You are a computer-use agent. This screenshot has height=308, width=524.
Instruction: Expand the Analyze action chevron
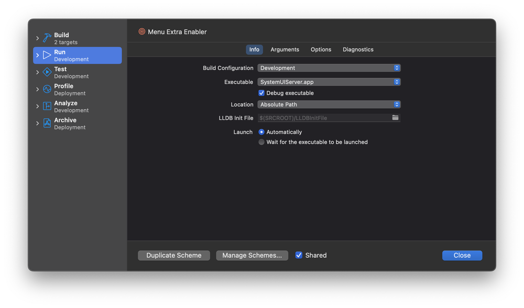click(37, 106)
